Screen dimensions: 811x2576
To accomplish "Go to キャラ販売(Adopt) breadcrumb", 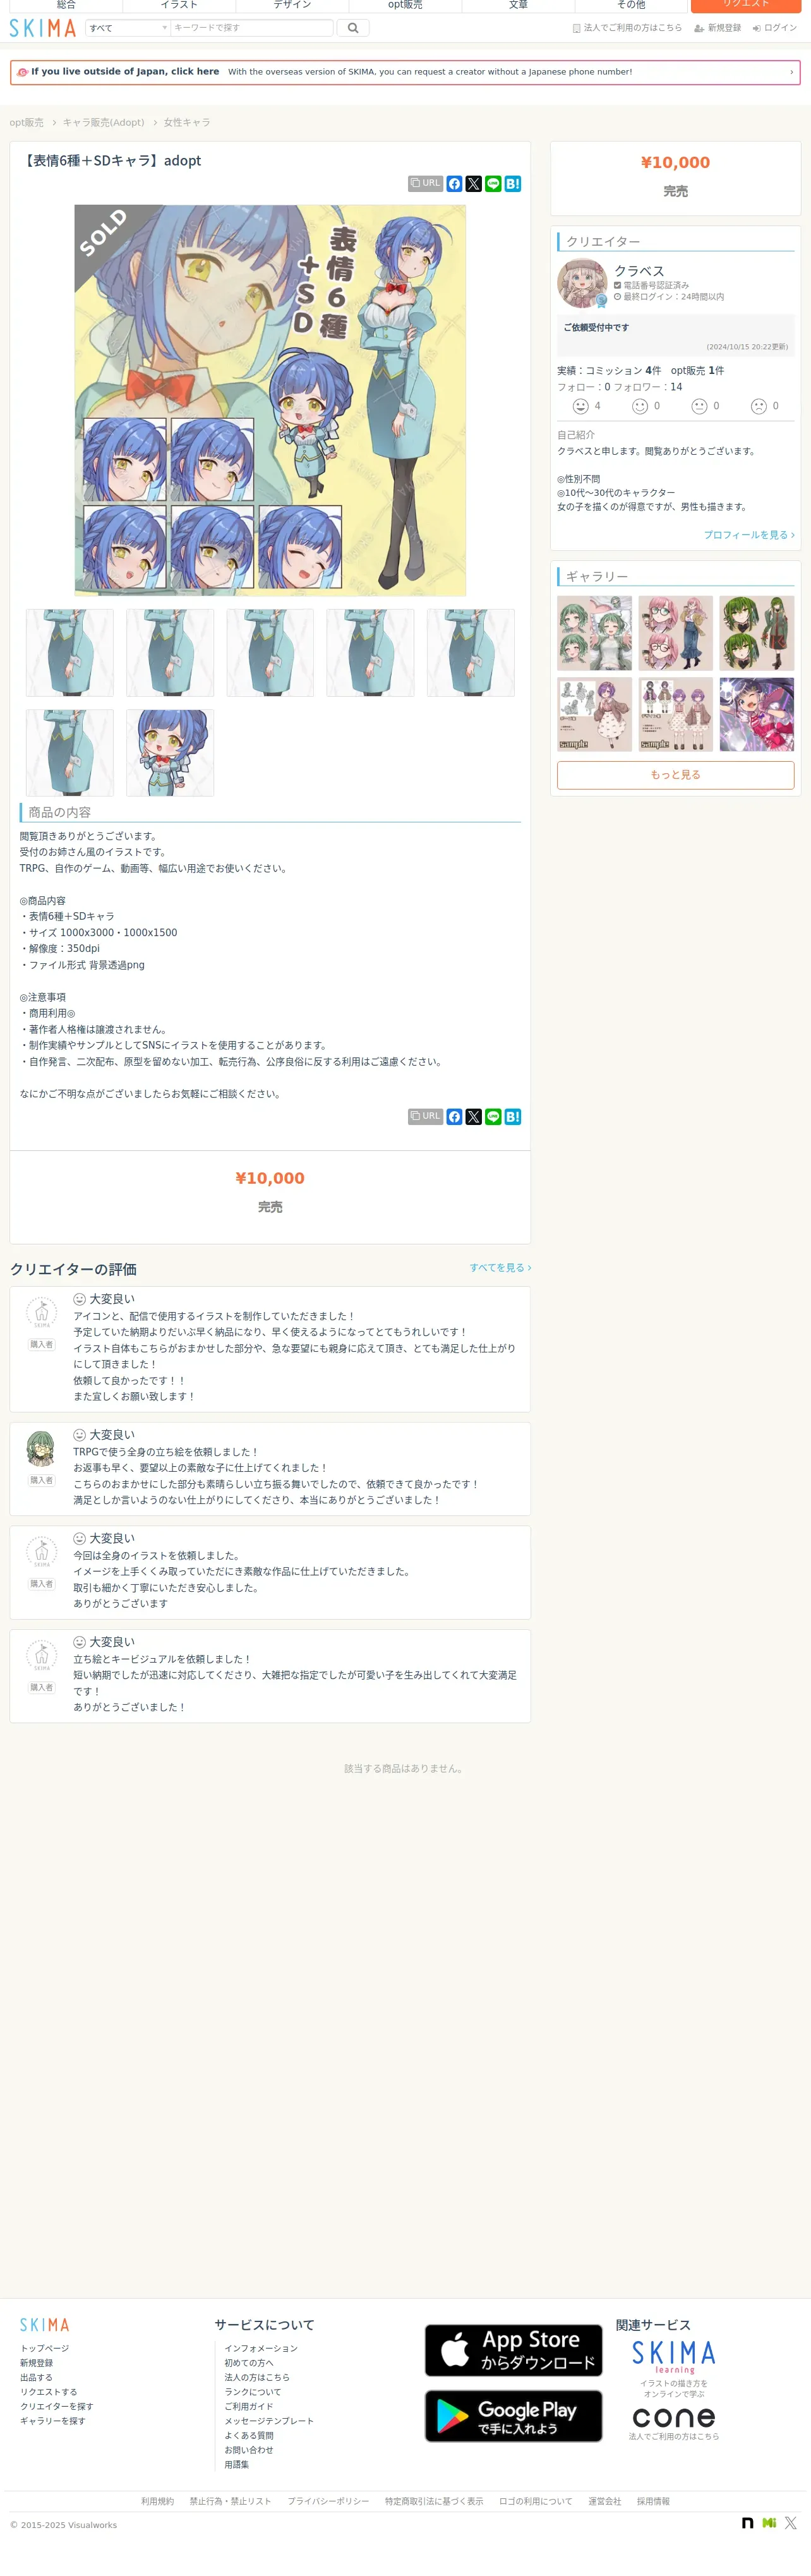I will pos(104,122).
